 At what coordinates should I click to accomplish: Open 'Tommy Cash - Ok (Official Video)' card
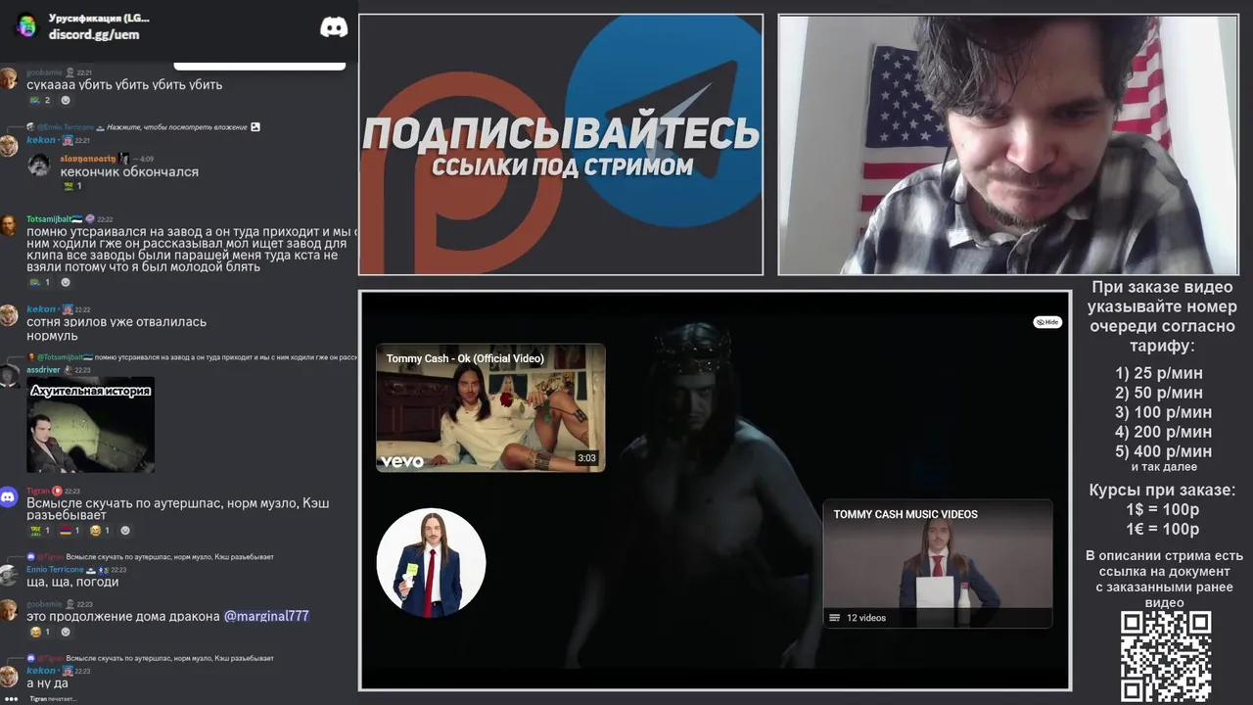490,407
